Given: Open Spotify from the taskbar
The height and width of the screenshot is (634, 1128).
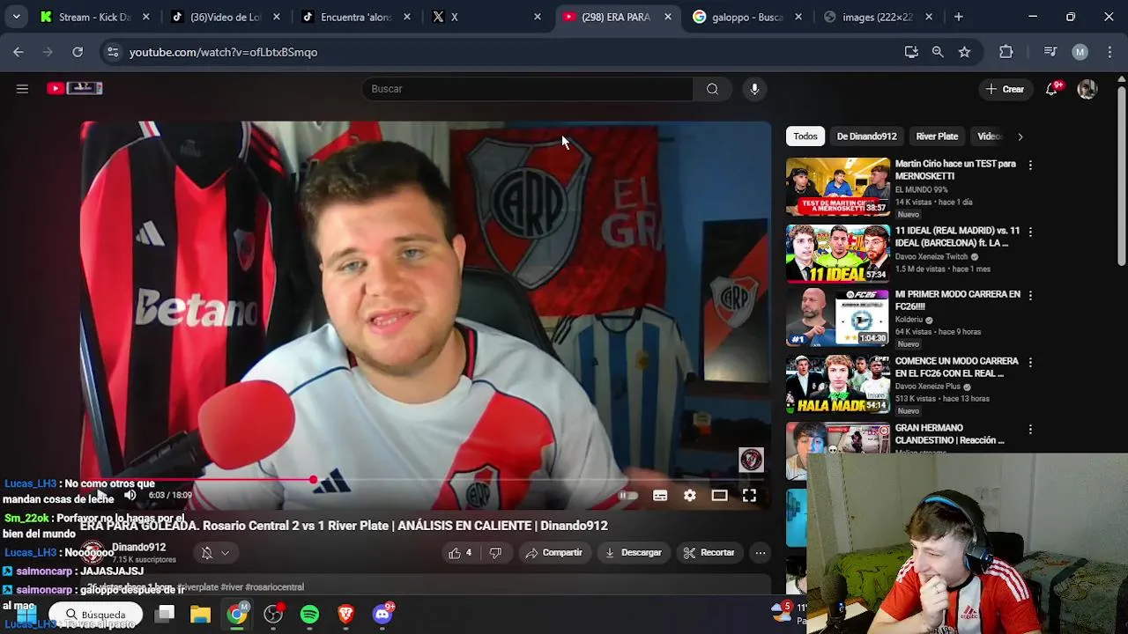Looking at the screenshot, I should click(x=309, y=615).
